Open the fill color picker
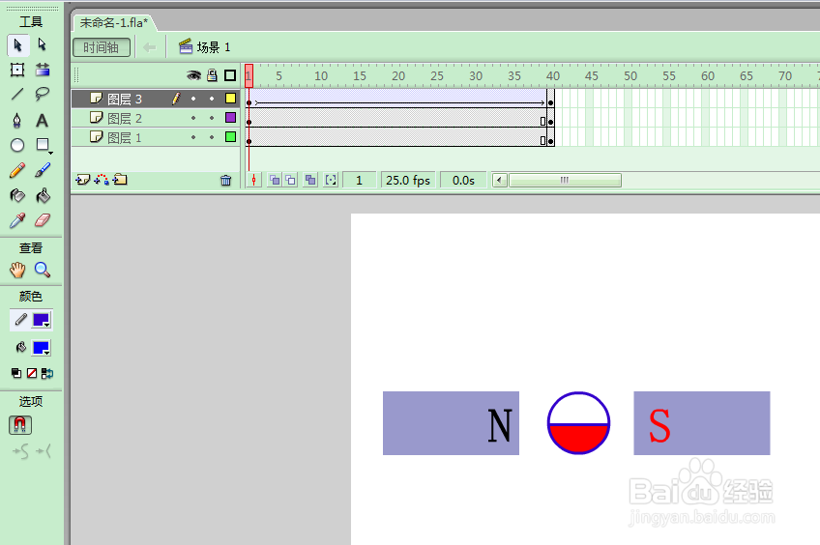The width and height of the screenshot is (820, 545). click(41, 348)
